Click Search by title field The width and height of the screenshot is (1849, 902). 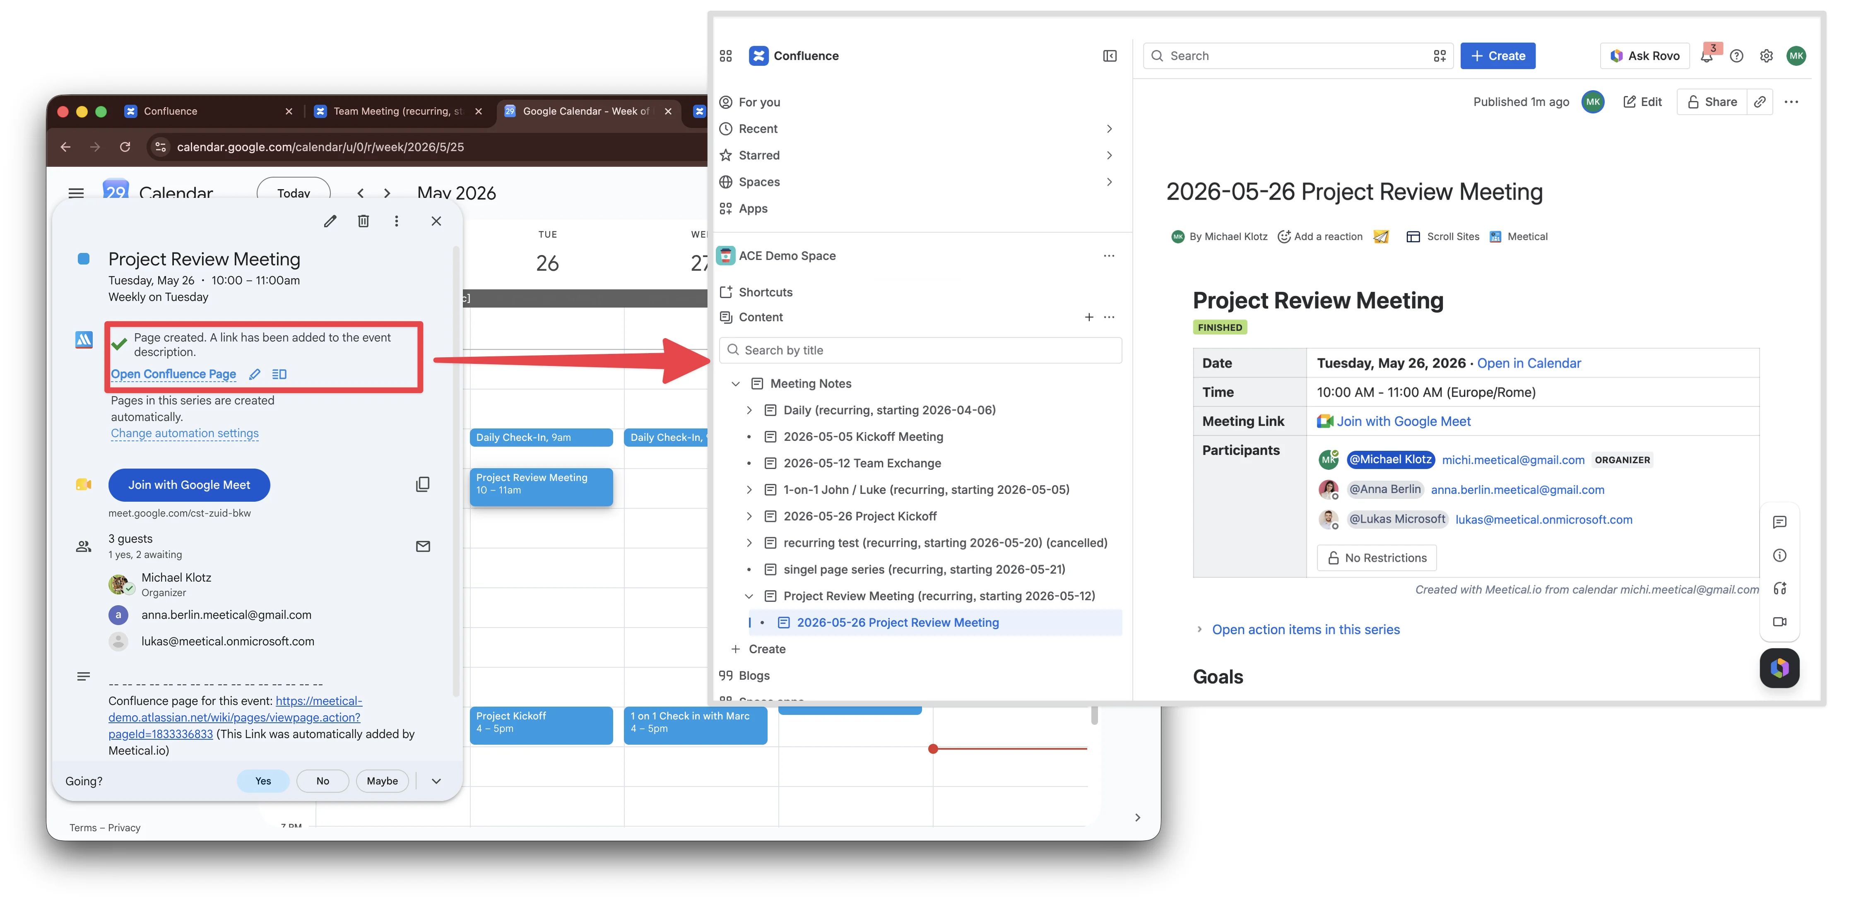tap(920, 349)
